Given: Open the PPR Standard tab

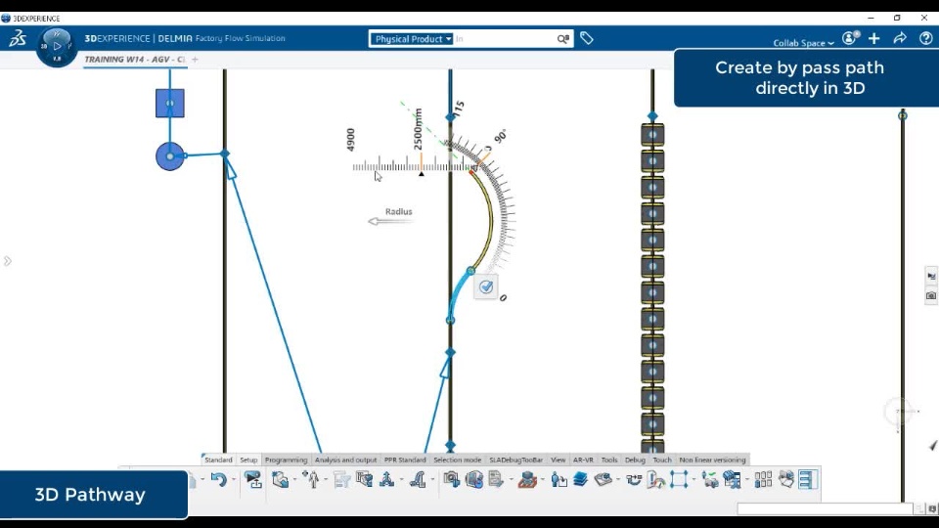Looking at the screenshot, I should coord(405,460).
